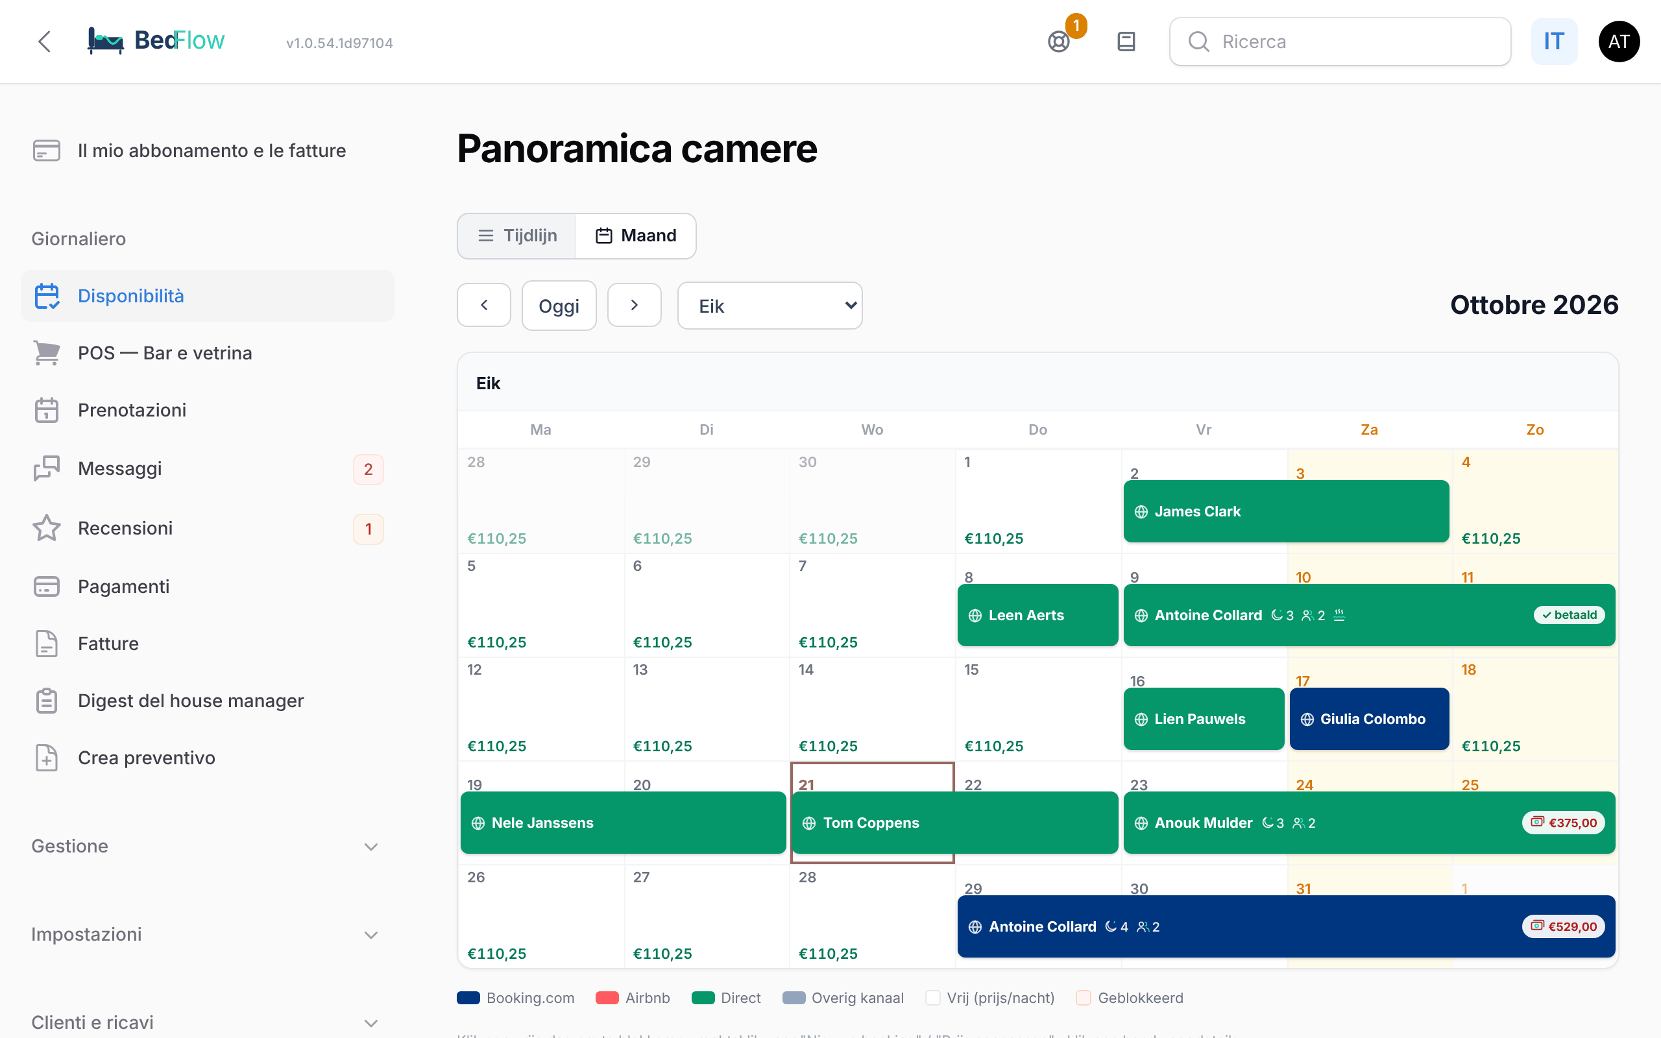Click the POS shopping cart icon
This screenshot has width=1661, height=1038.
pyautogui.click(x=47, y=353)
